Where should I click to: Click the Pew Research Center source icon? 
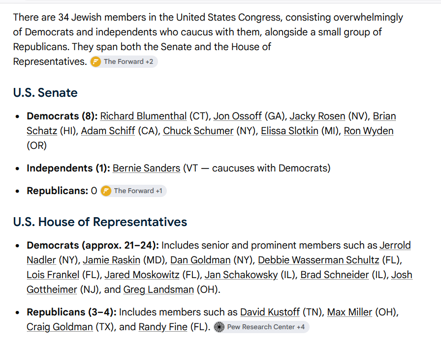[219, 327]
